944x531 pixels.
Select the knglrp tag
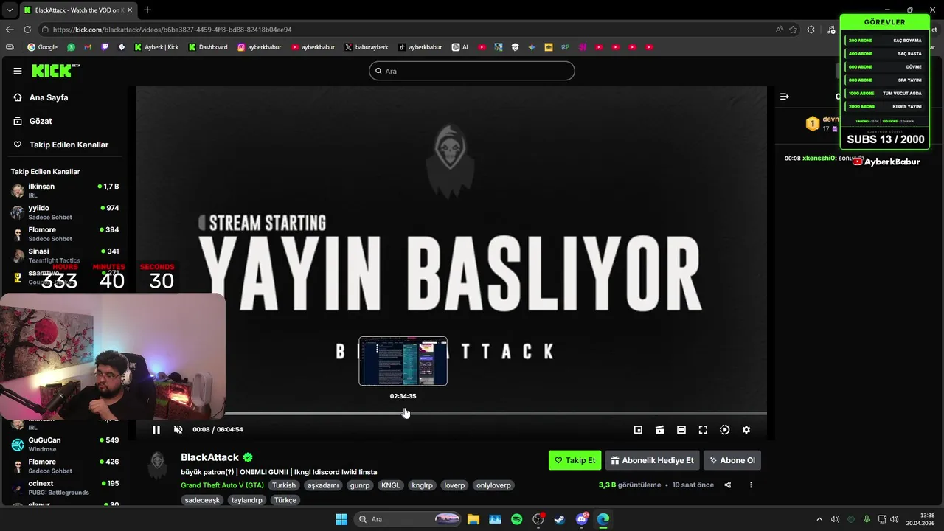pyautogui.click(x=423, y=485)
